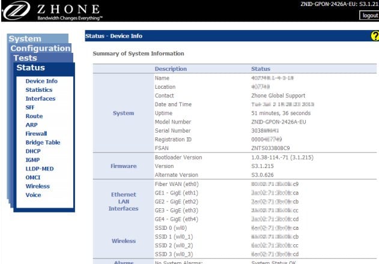Click the 'Date and Time' row label

point(173,104)
